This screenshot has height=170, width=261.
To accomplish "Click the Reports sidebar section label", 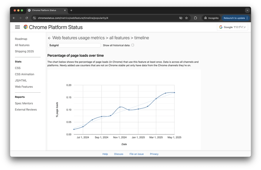I will point(20,97).
